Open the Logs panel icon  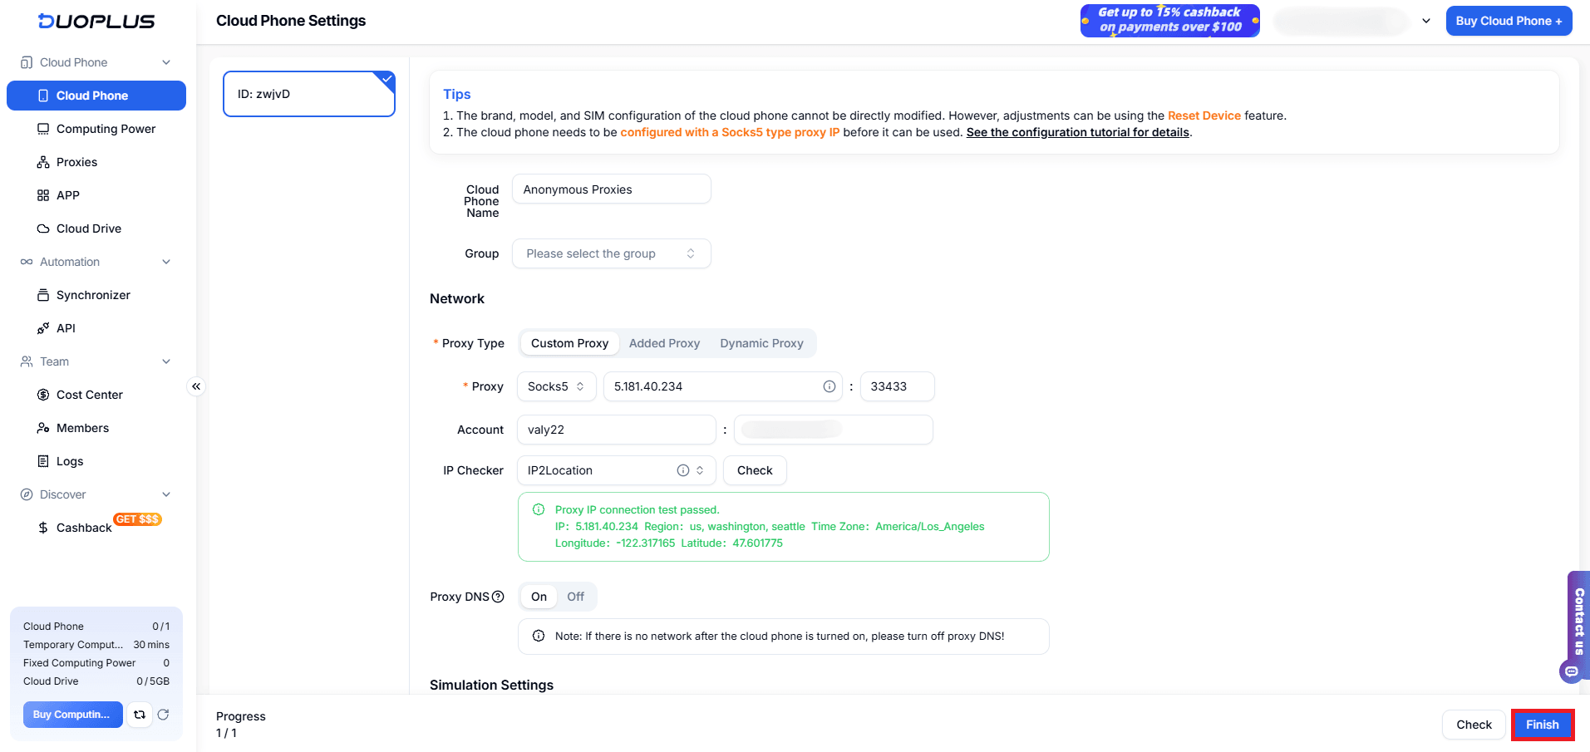[43, 461]
